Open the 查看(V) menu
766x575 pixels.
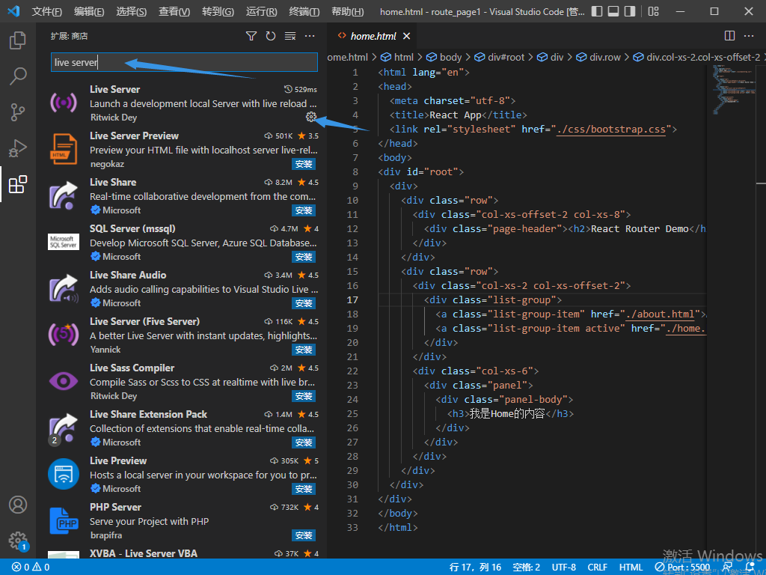[x=174, y=11]
